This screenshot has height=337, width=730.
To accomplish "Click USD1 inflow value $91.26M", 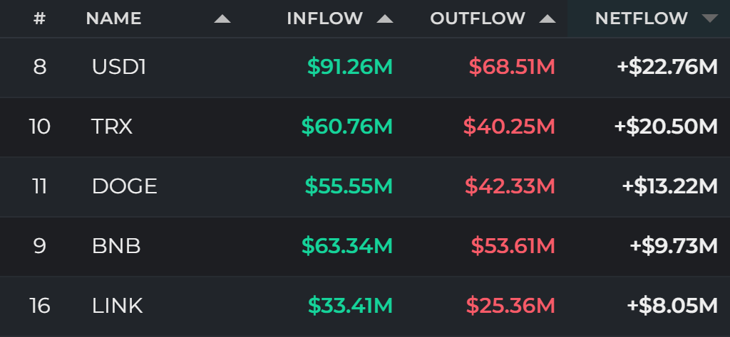I will (x=350, y=68).
